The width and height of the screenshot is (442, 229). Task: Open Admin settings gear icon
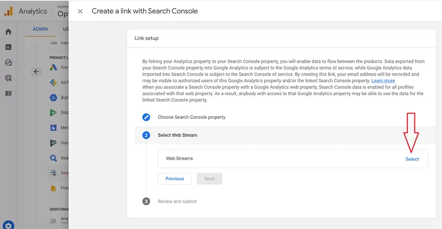point(9,225)
